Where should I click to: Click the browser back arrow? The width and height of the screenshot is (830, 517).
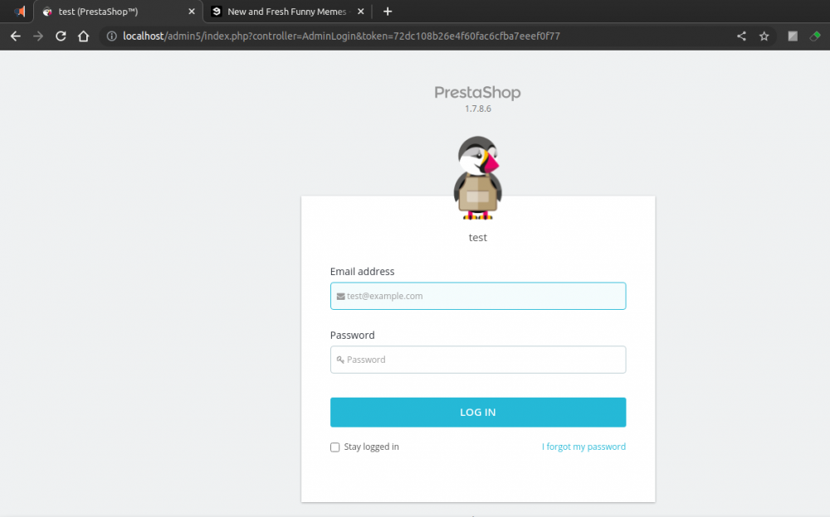(15, 36)
